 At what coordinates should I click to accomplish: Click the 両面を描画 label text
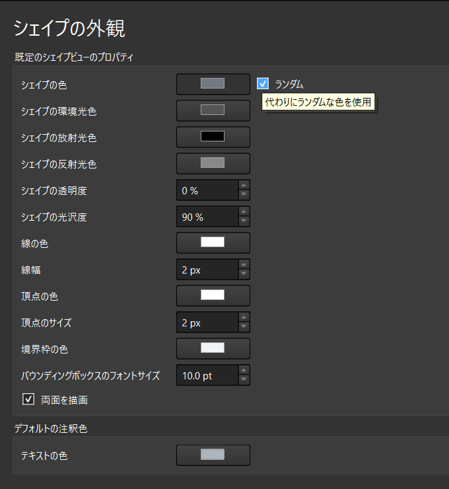click(65, 400)
